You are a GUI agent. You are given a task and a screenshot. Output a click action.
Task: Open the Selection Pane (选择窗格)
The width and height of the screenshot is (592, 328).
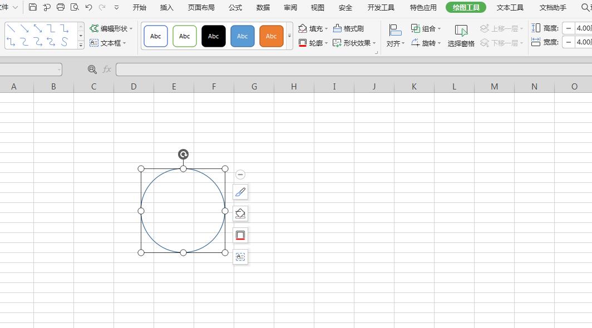(x=461, y=36)
